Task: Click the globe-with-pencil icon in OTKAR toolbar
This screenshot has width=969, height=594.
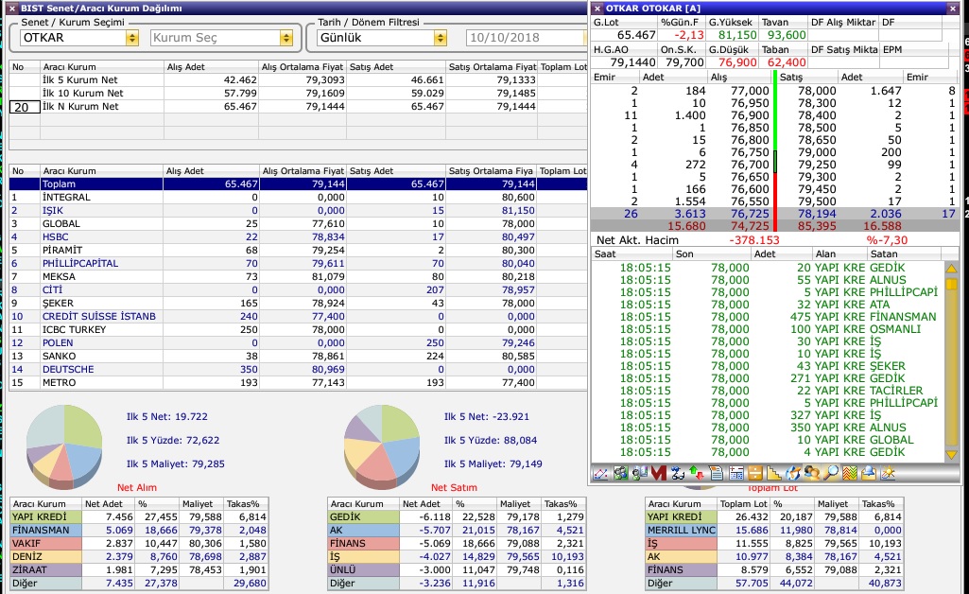Action: pyautogui.click(x=793, y=474)
